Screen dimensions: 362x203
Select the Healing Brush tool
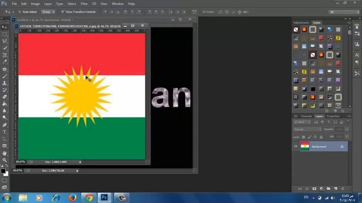pyautogui.click(x=5, y=69)
